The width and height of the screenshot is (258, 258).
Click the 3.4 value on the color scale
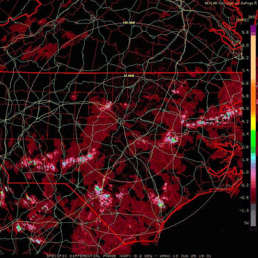[x=245, y=134]
